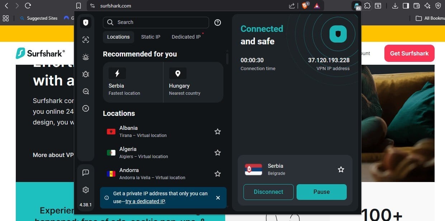The width and height of the screenshot is (445, 221).
Task: Open the settings gear in Surfshark panel
Action: tap(85, 190)
